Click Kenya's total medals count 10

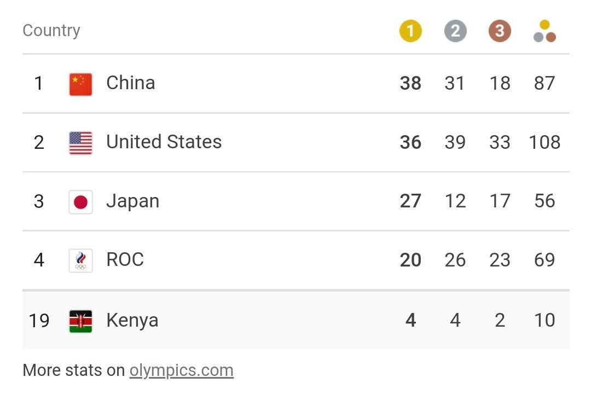point(544,320)
